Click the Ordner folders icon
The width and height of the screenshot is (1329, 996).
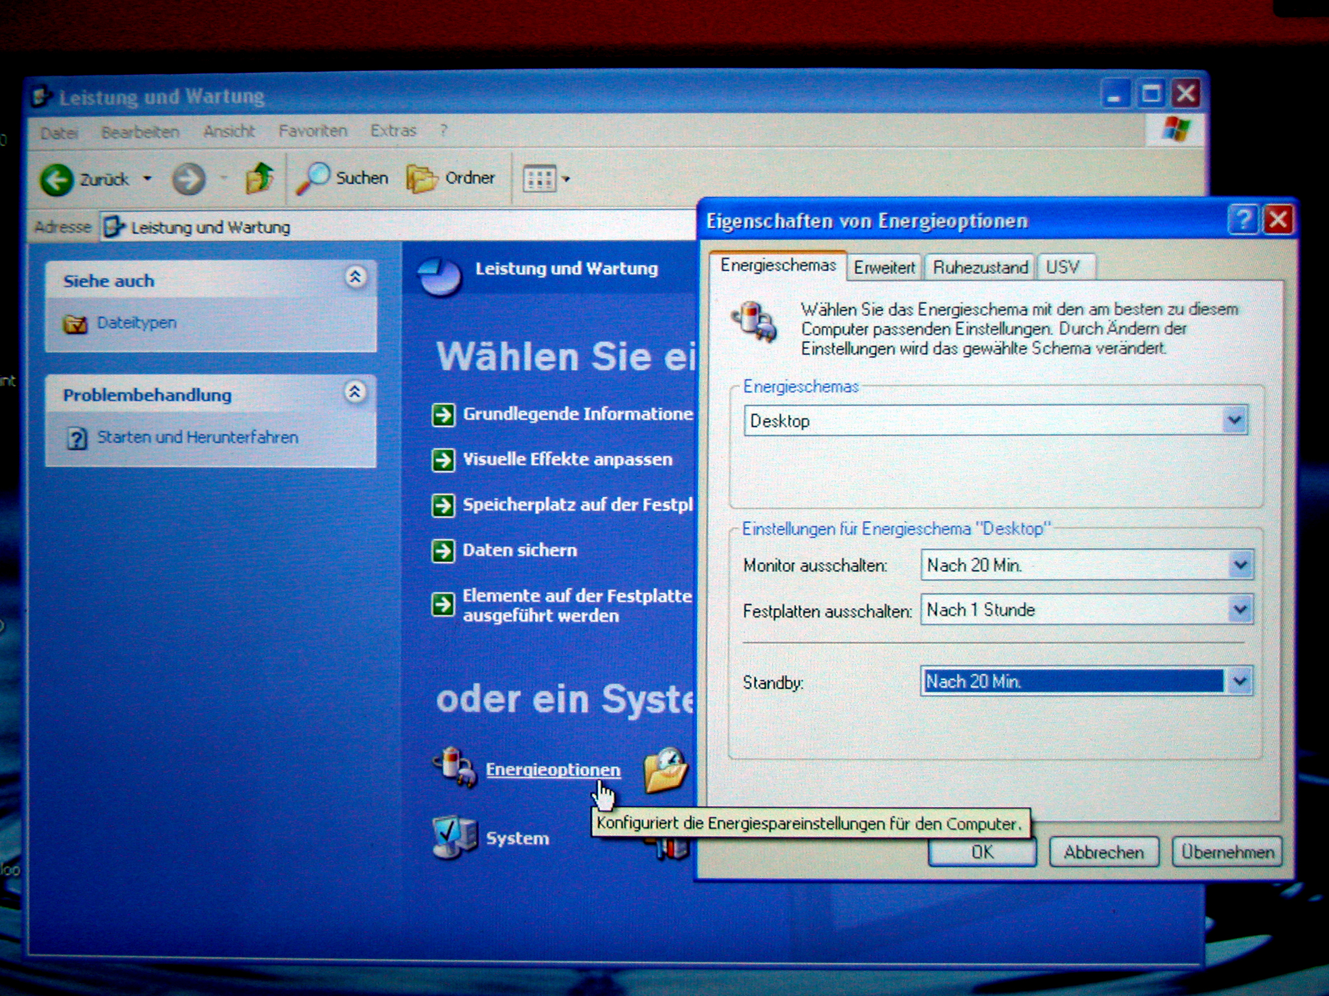pyautogui.click(x=422, y=178)
